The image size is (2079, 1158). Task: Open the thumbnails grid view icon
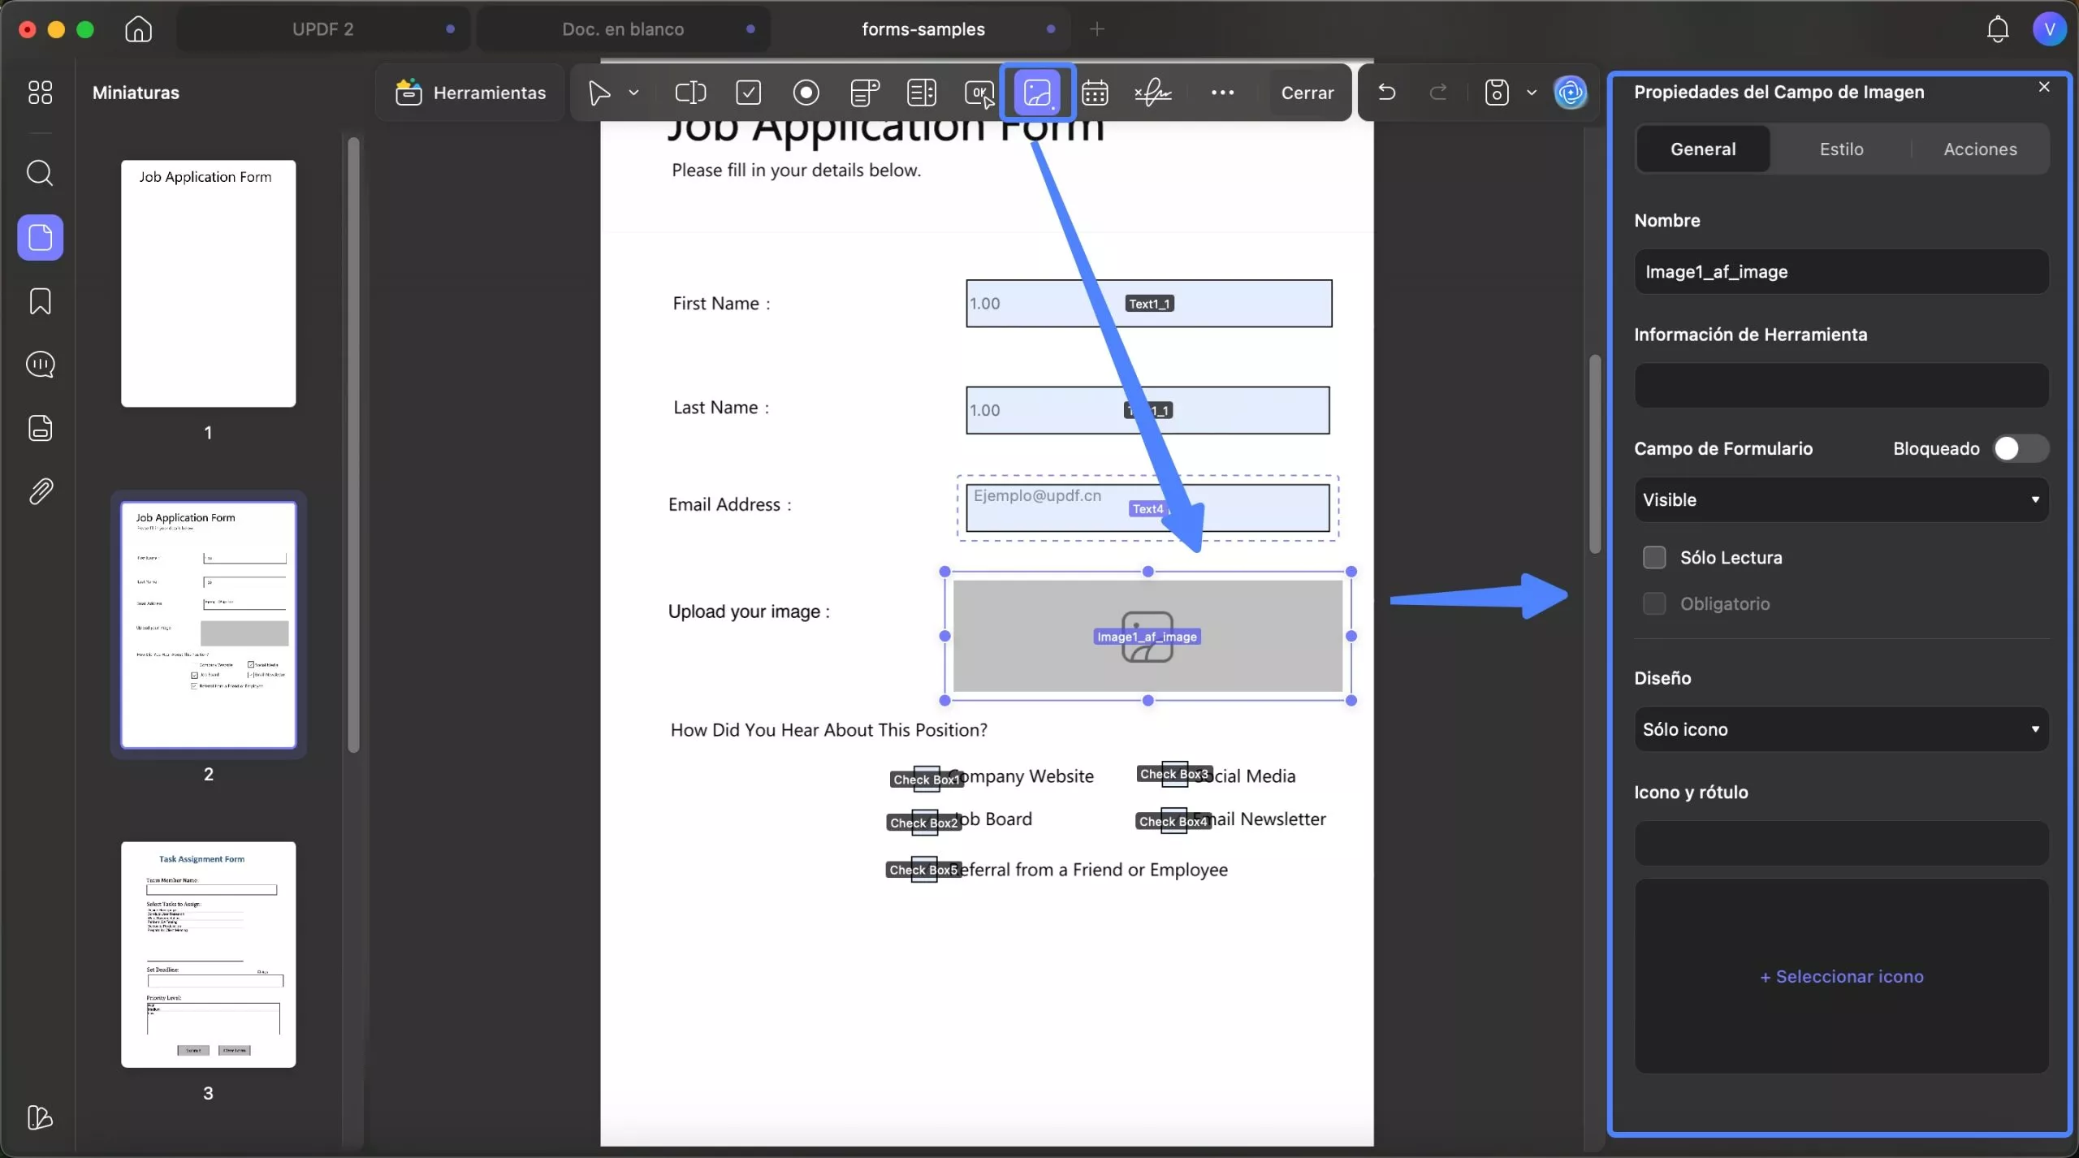point(40,93)
